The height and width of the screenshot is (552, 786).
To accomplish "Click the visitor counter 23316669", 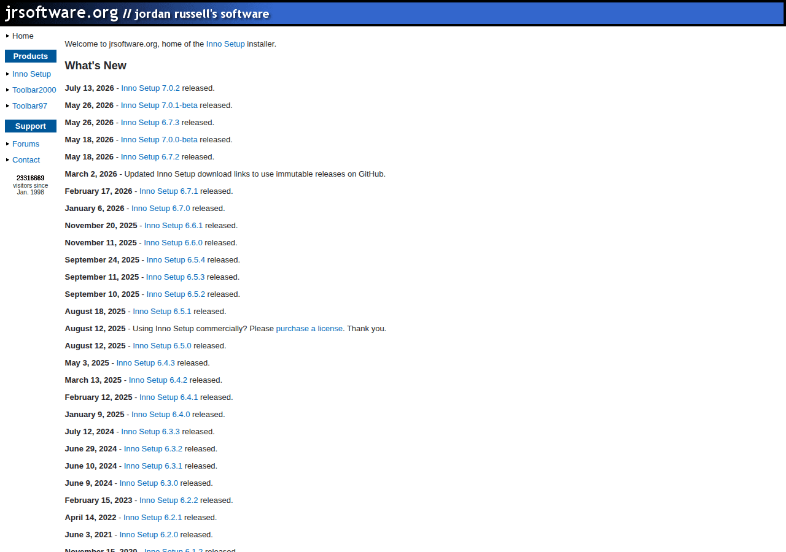I will coord(31,178).
